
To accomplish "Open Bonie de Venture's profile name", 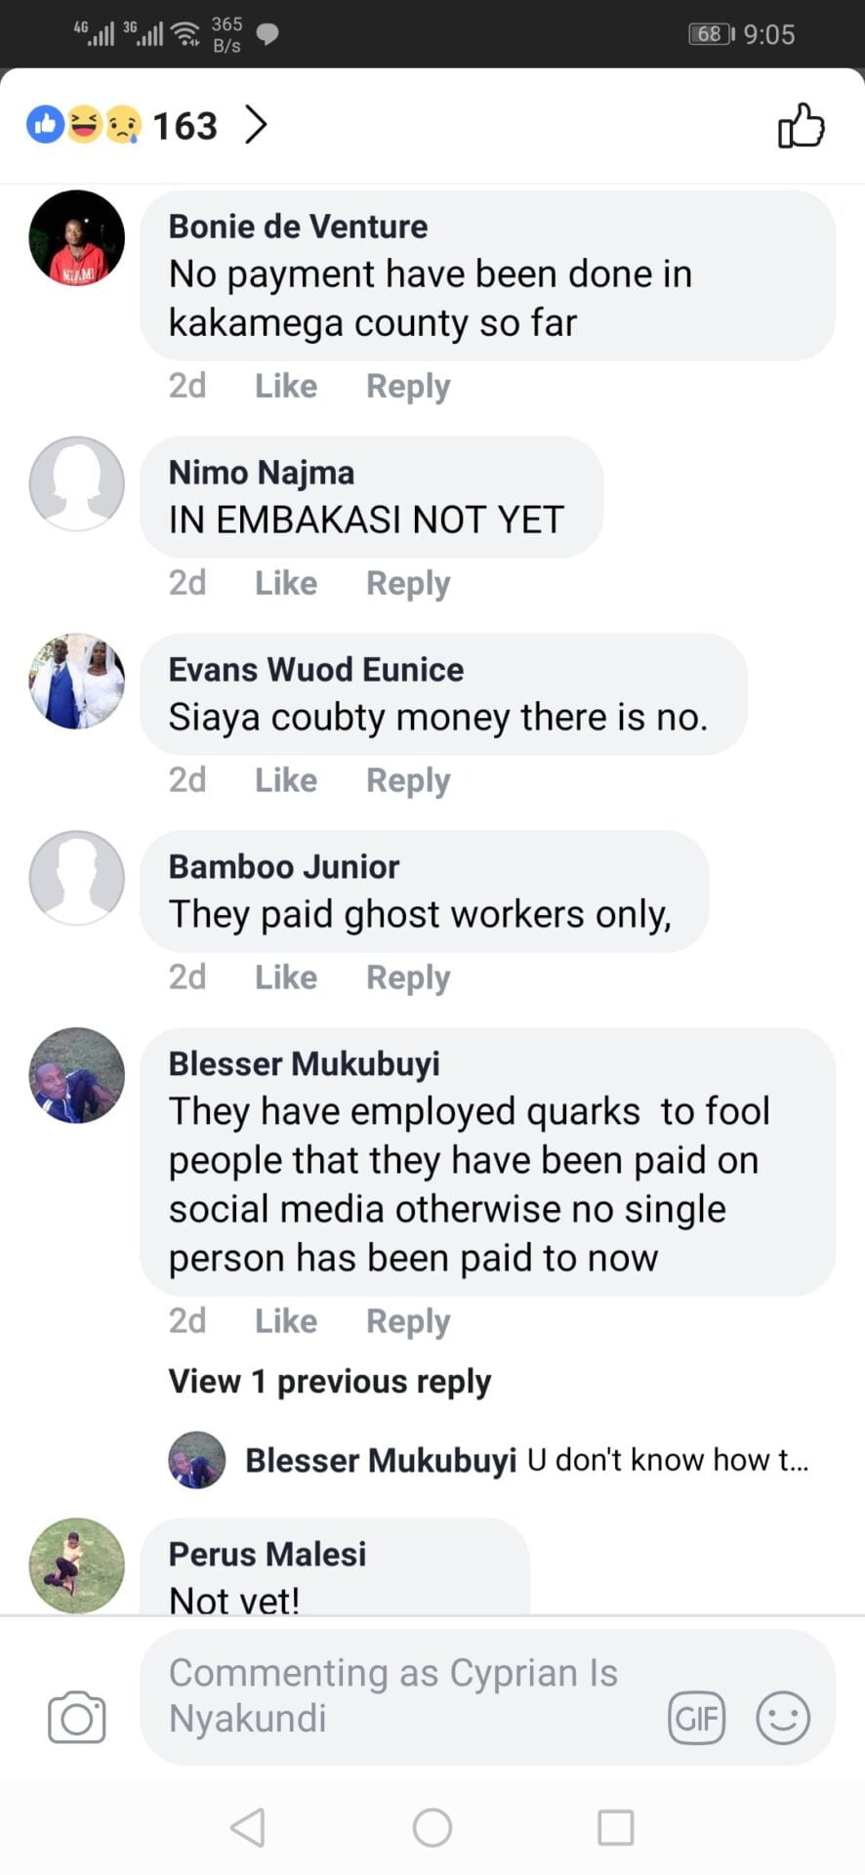I will coord(298,227).
